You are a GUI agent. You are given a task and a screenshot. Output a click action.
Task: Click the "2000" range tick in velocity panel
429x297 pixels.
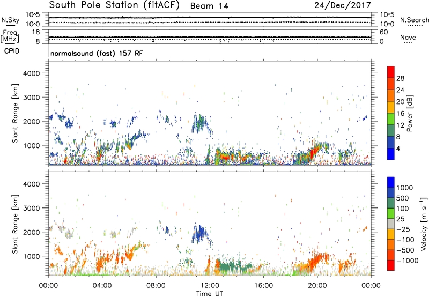[x=32, y=232]
